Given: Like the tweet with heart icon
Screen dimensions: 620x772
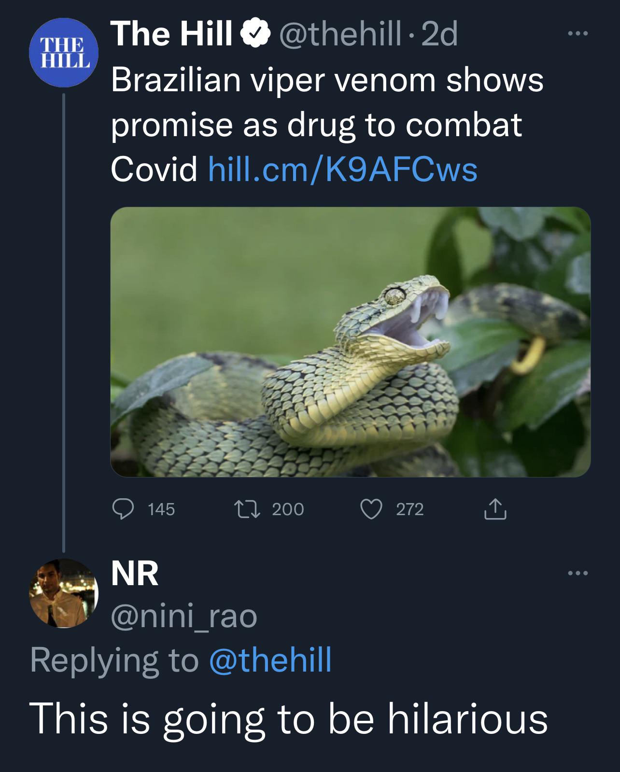Looking at the screenshot, I should [x=371, y=509].
